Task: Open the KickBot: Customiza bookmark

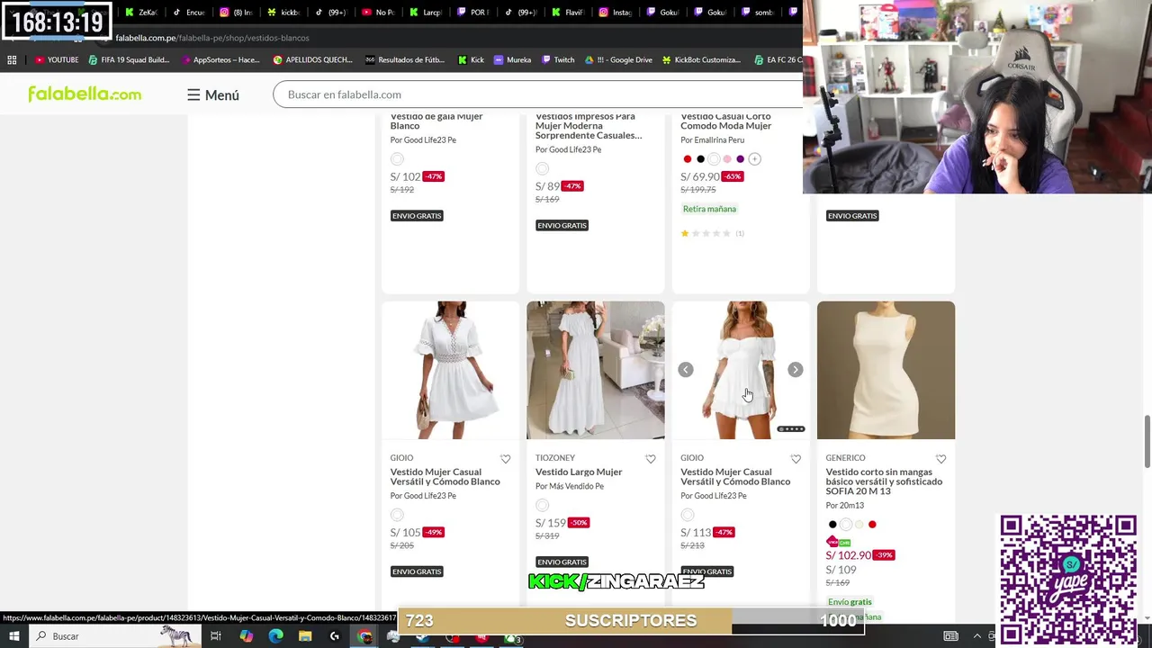Action: pos(701,60)
